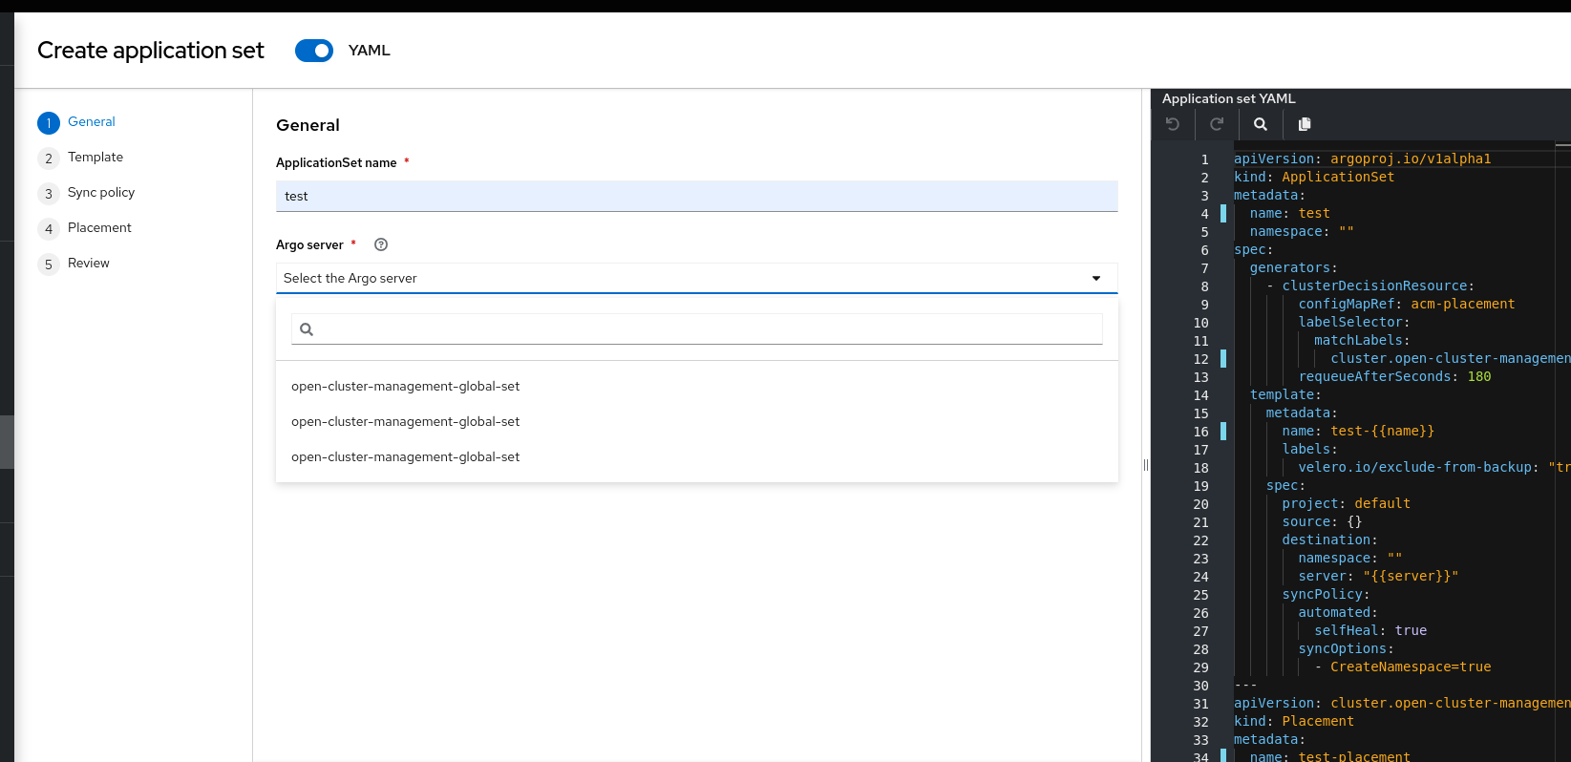Switch to the Review step
This screenshot has width=1571, height=762.
coord(89,264)
